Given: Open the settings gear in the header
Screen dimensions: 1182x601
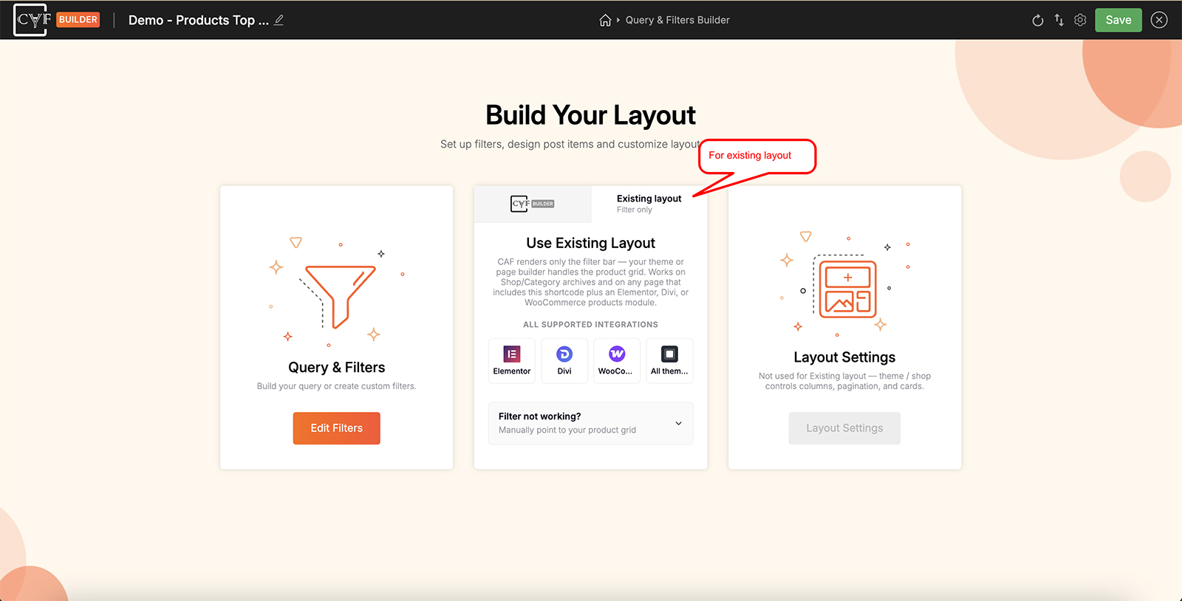Looking at the screenshot, I should coord(1080,21).
